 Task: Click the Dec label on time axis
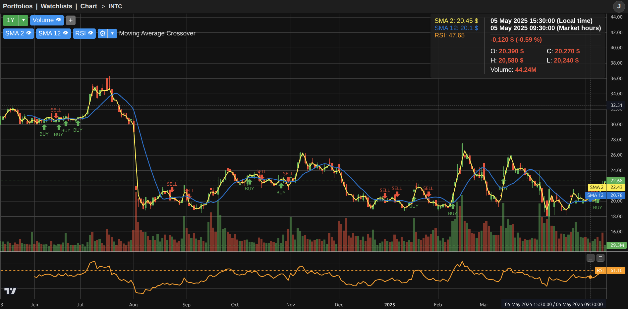coord(339,305)
